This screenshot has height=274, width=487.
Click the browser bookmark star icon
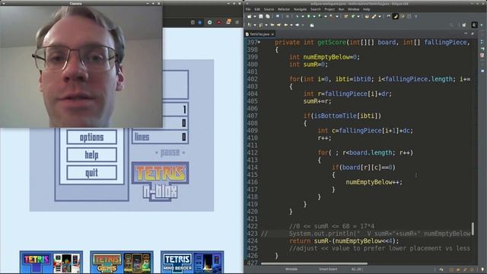[x=199, y=22]
